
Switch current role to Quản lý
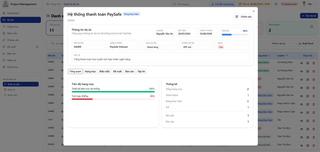coord(21,90)
